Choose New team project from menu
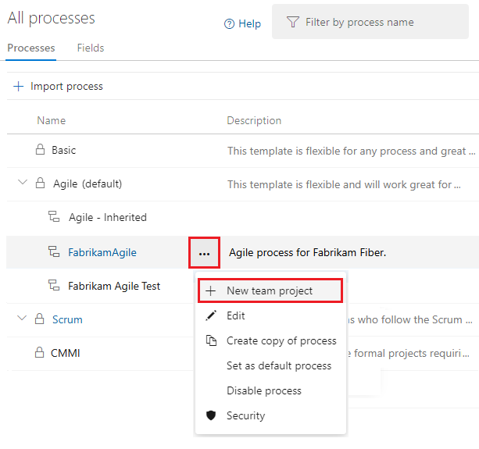The height and width of the screenshot is (449, 479). [x=270, y=290]
